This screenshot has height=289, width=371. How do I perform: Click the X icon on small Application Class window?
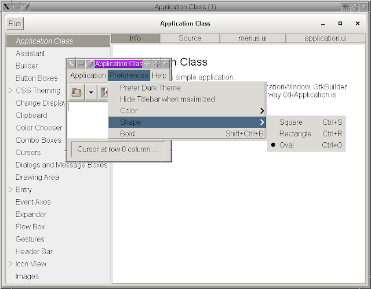(71, 64)
